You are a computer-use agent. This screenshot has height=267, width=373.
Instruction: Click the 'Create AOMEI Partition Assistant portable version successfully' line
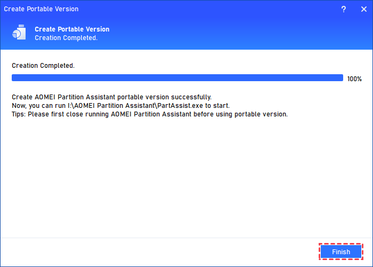click(111, 97)
